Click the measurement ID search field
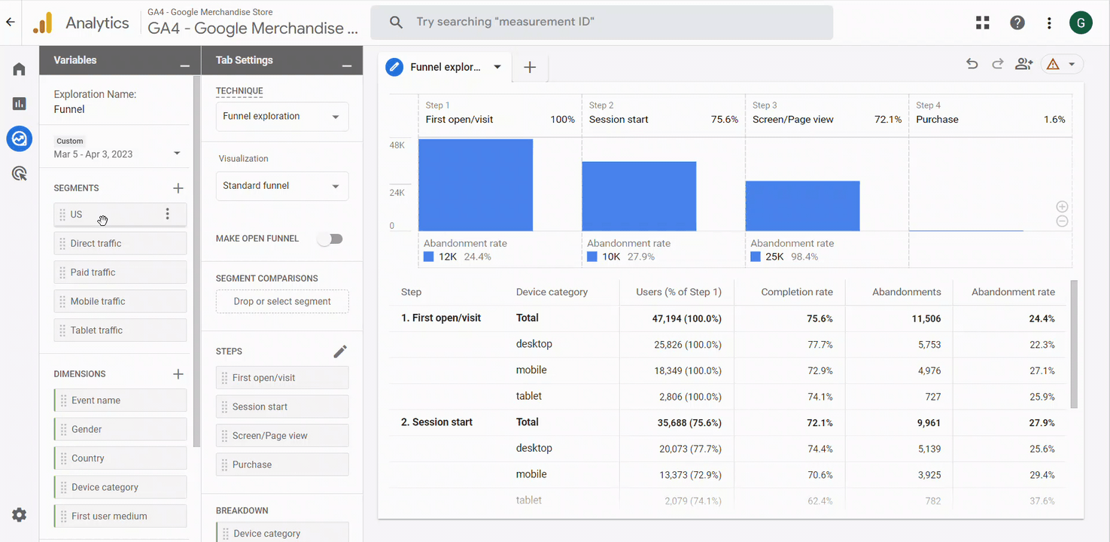 602,22
